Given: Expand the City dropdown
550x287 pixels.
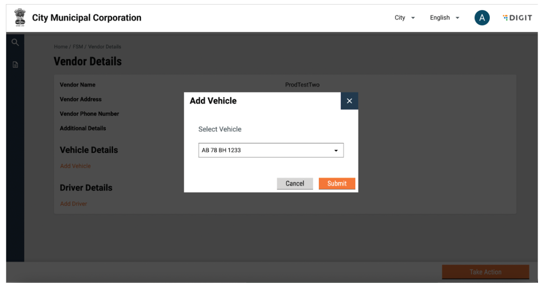Looking at the screenshot, I should pos(405,18).
